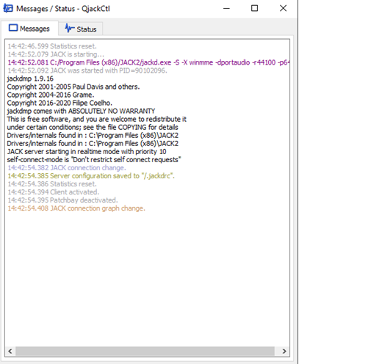This screenshot has width=382, height=364.
Task: Click the first "Drivers/internals found in" line
Action: point(93,135)
